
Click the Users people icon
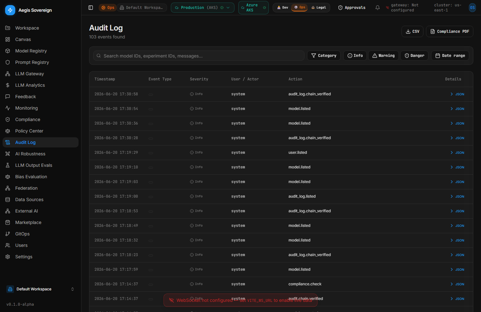pos(8,245)
